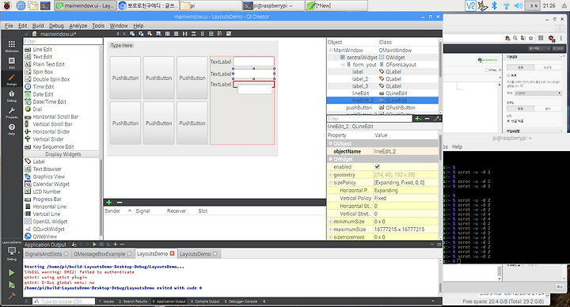Collapse the QWidget property group
This screenshot has width=570, height=307.
click(330, 159)
